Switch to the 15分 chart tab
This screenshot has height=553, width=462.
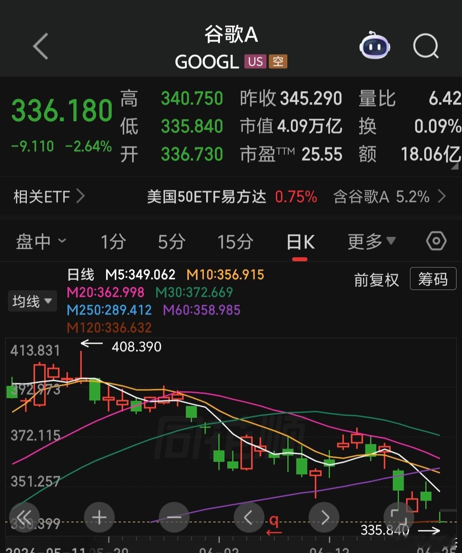point(235,241)
